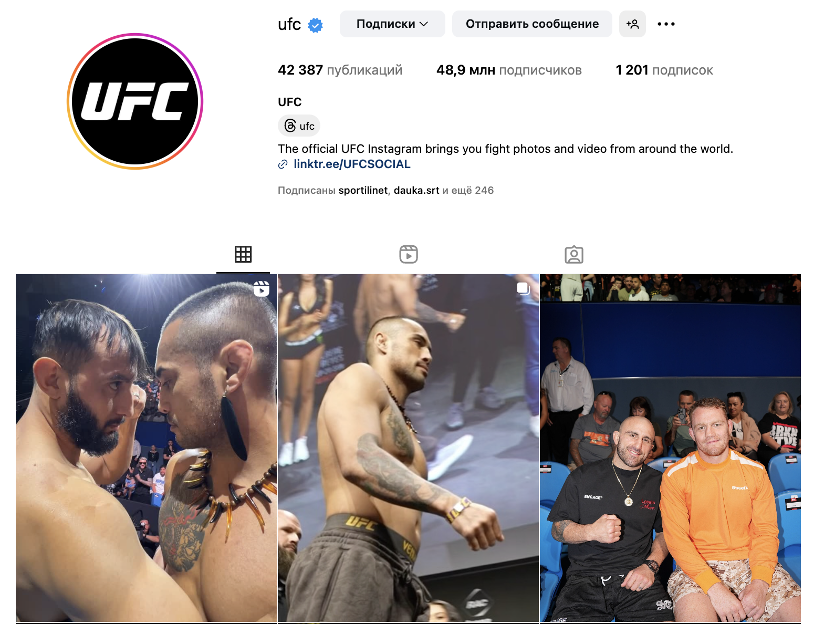Expand the Подписки dropdown button

pyautogui.click(x=392, y=24)
